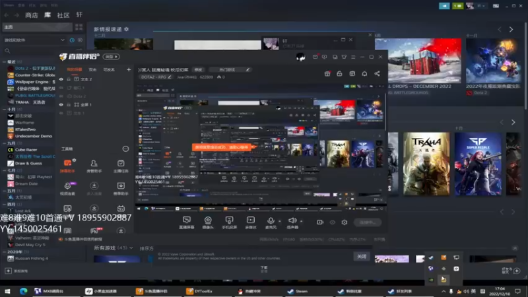This screenshot has width=528, height=297.
Task: Switch Steam library to grid view icon
Action: coord(79,27)
